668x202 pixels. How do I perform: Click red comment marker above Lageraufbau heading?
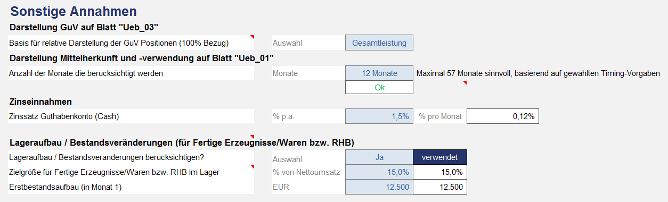(x=252, y=137)
